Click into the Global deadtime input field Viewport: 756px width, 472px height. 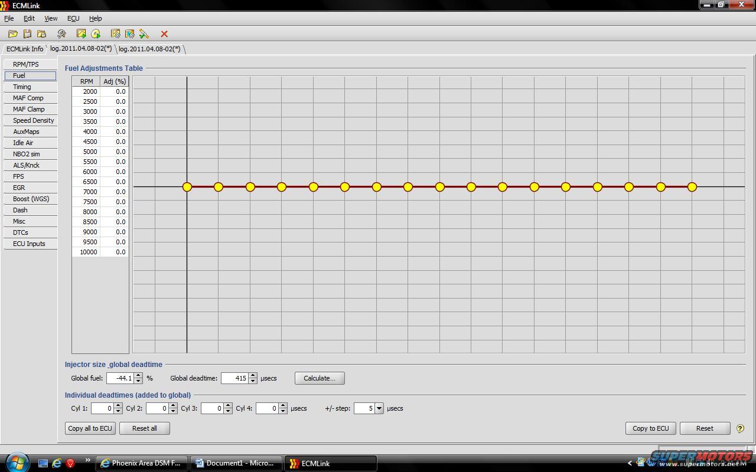click(235, 378)
